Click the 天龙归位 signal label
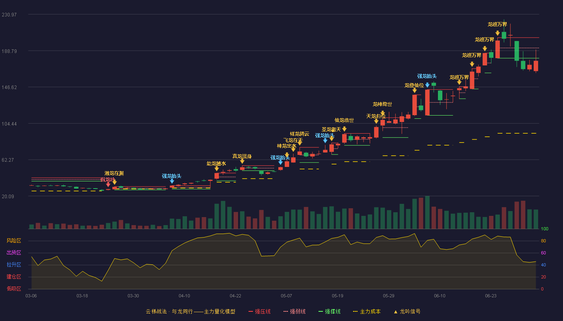563x321 pixels. pyautogui.click(x=376, y=116)
